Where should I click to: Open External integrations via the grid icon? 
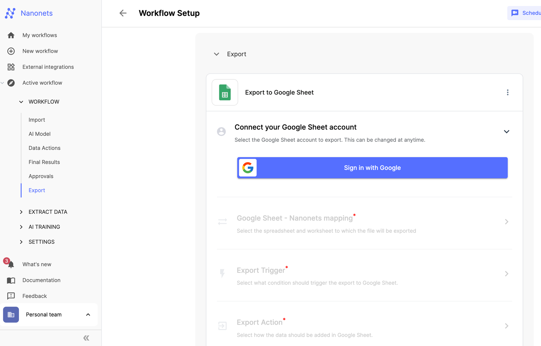(x=11, y=67)
